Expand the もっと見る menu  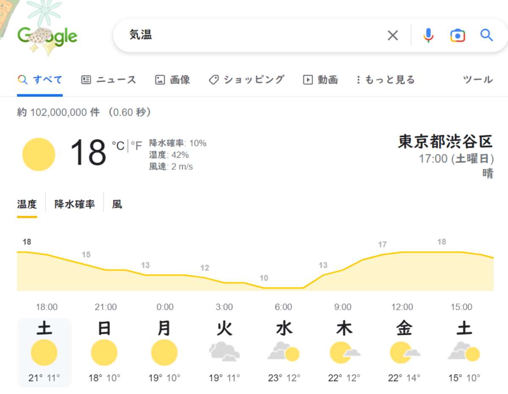coord(385,80)
